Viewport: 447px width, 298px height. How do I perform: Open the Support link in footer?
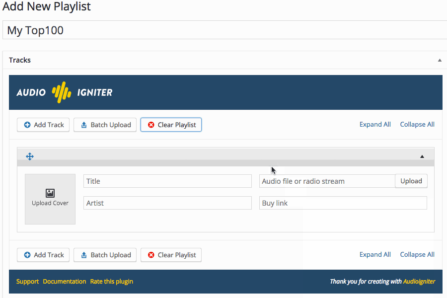click(x=27, y=282)
